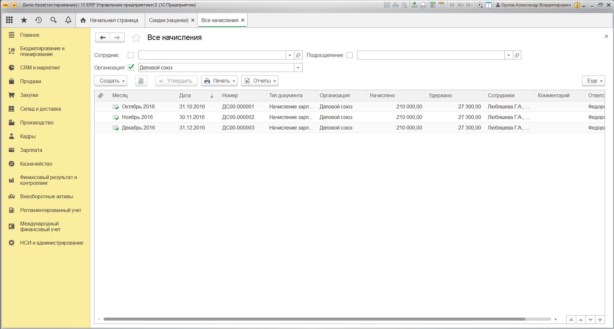Open the Еще menu
This screenshot has width=614, height=329.
(594, 81)
